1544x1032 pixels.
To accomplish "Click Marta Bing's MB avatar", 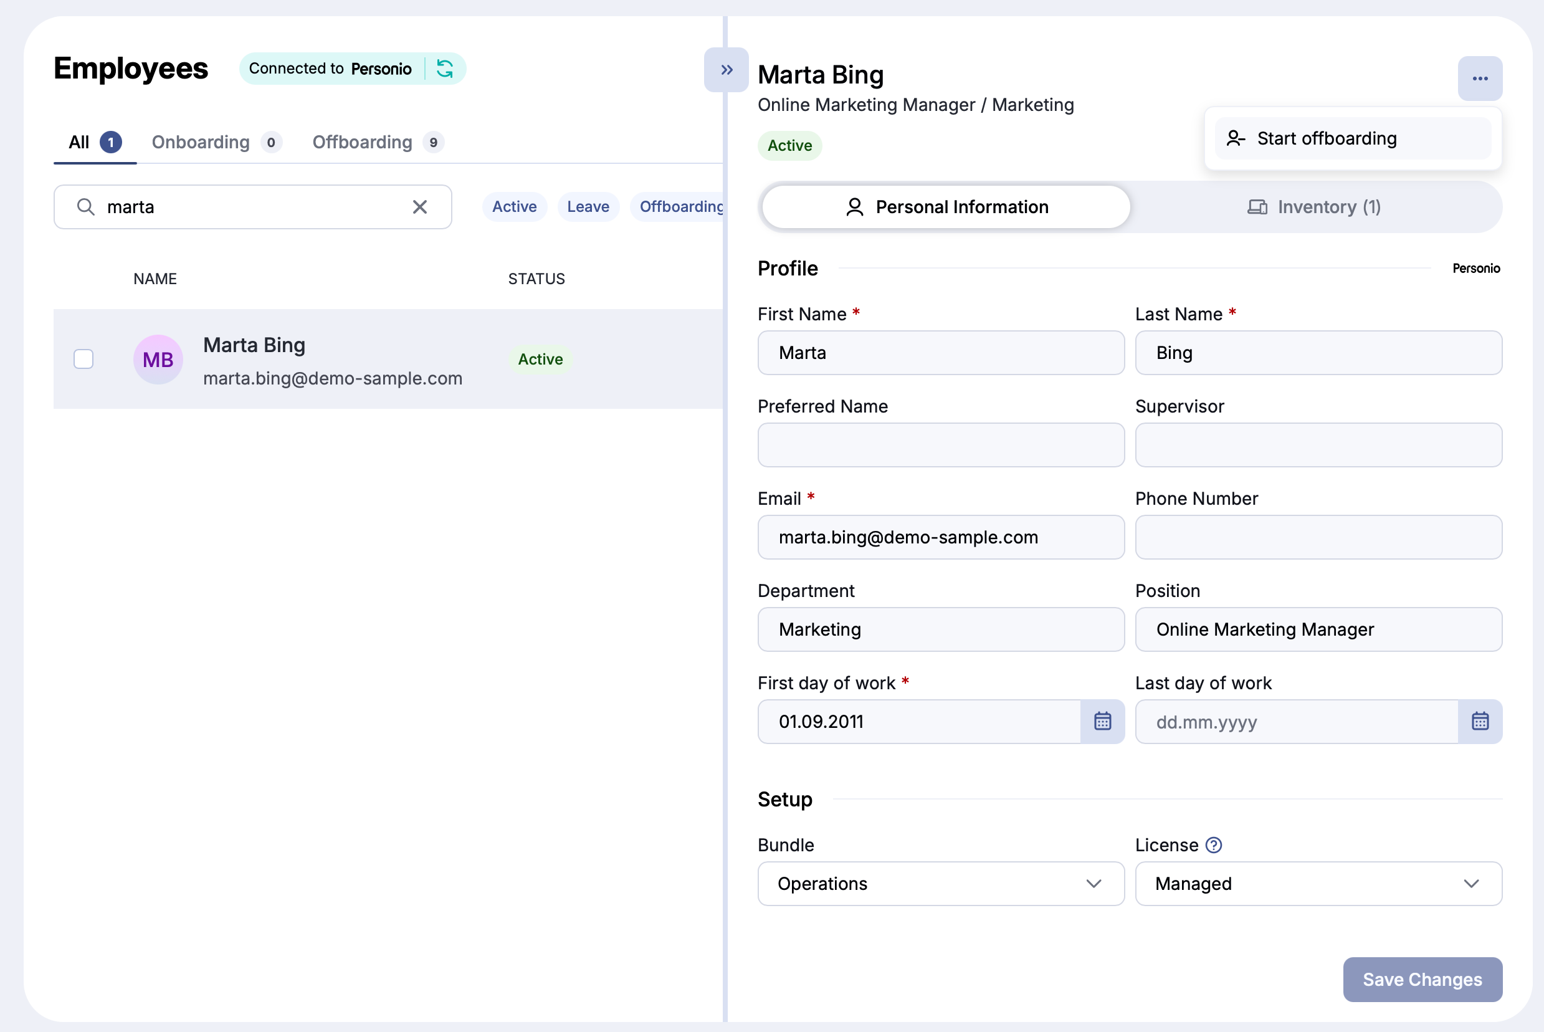I will [158, 359].
